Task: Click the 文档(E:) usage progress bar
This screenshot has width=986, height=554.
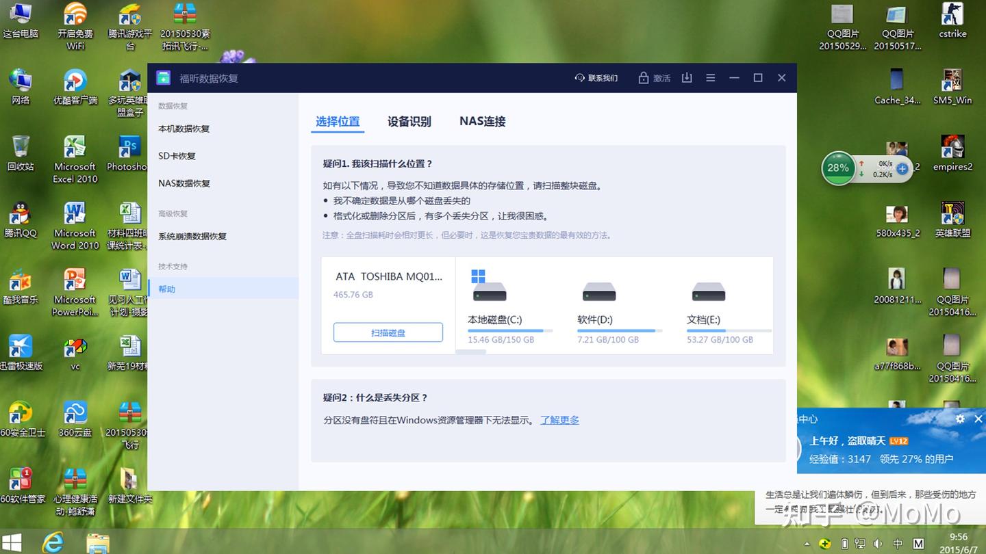Action: click(x=729, y=330)
